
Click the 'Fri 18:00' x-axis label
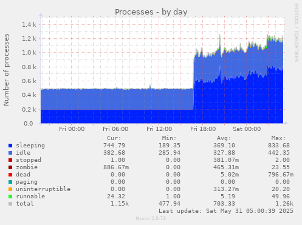[203, 129]
